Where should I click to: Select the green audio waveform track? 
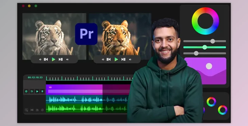click(87, 108)
